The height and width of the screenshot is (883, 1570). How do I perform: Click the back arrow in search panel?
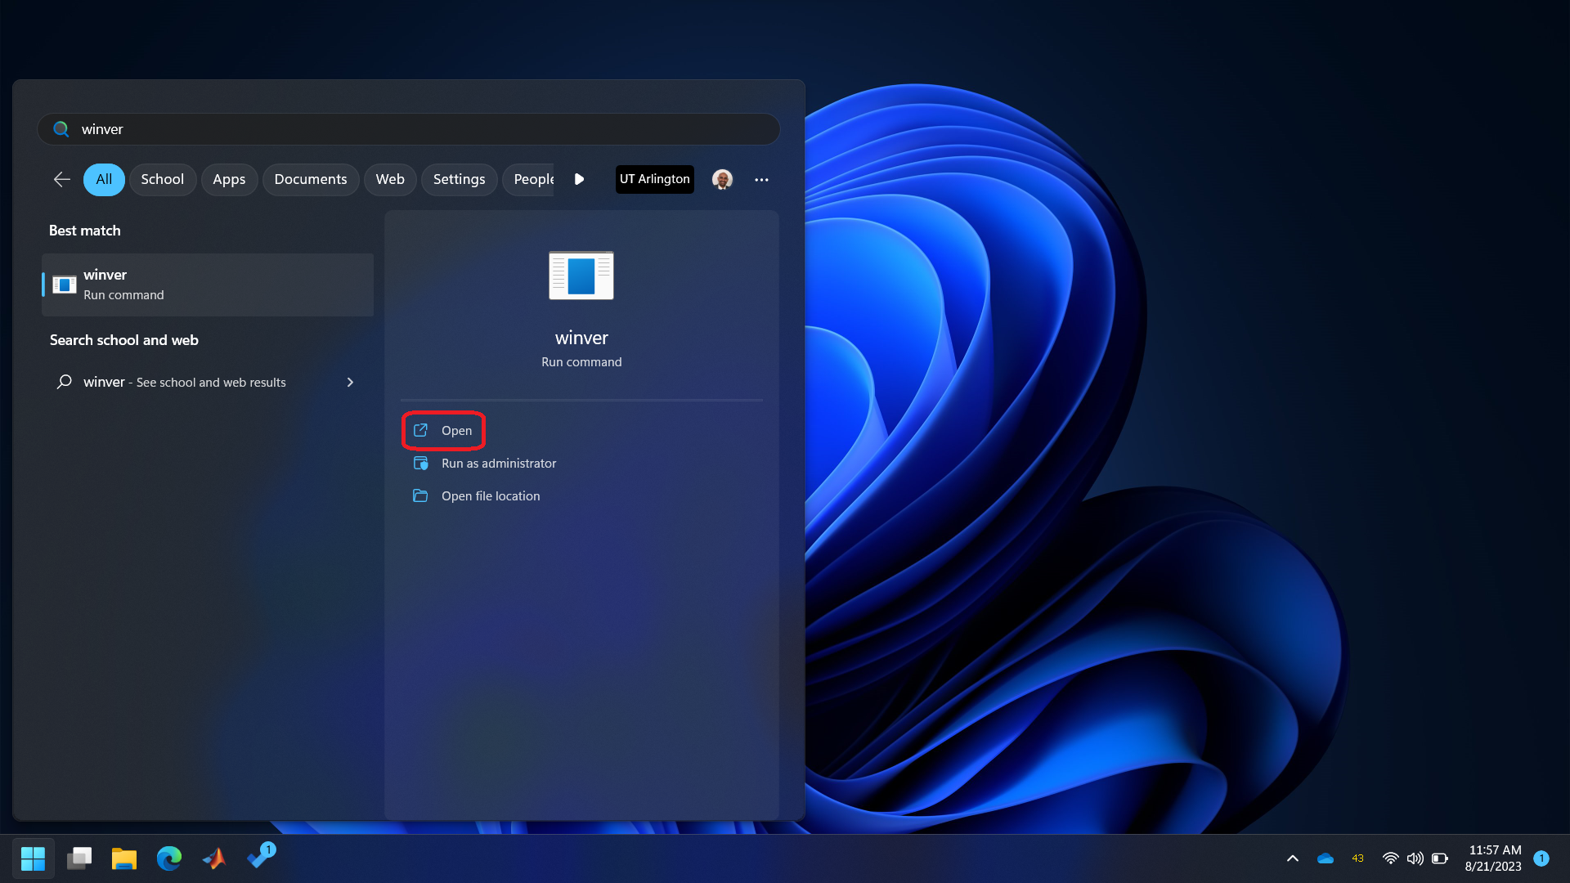pos(61,179)
